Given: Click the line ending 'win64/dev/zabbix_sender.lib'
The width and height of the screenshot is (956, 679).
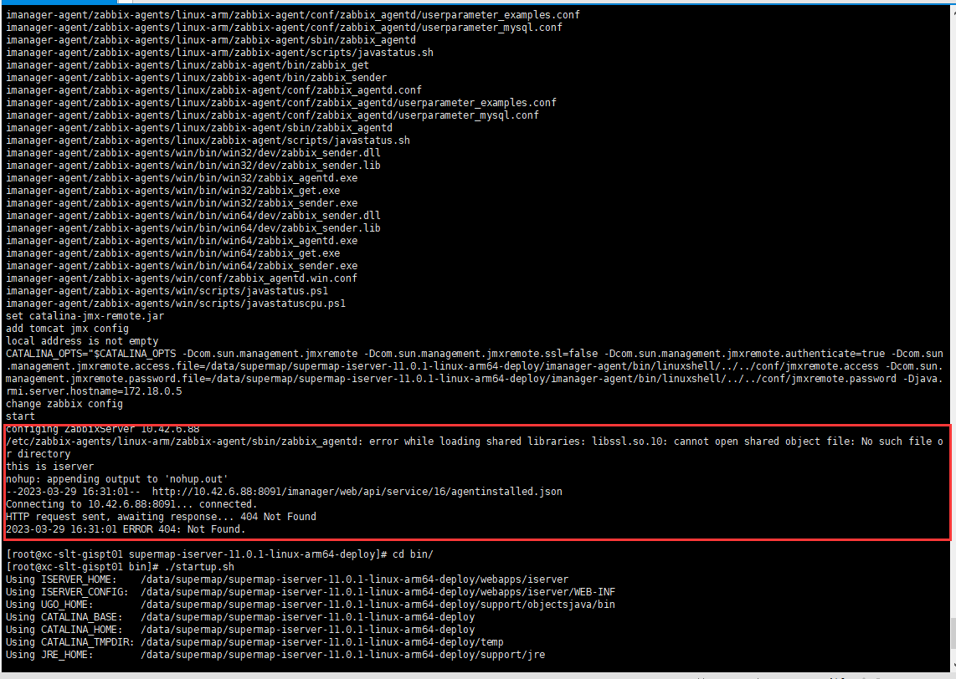Looking at the screenshot, I should 193,228.
